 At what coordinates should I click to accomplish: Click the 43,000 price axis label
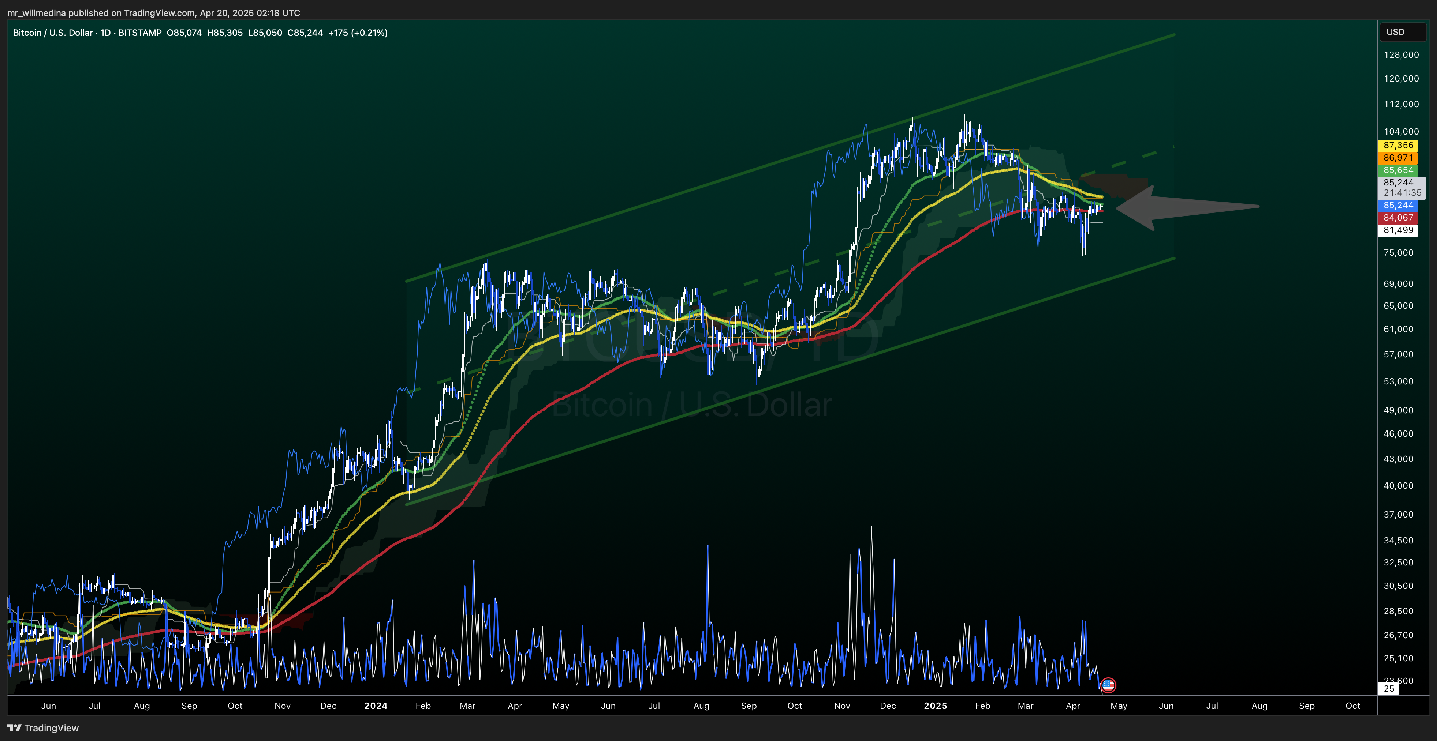pyautogui.click(x=1399, y=459)
